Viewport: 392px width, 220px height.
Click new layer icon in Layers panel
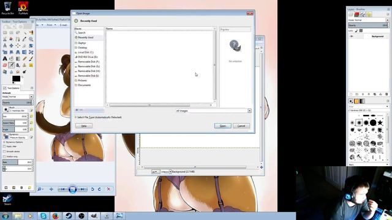351,94
